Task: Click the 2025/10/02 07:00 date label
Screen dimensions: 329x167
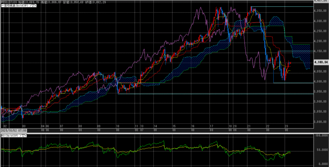Action: click(x=13, y=130)
